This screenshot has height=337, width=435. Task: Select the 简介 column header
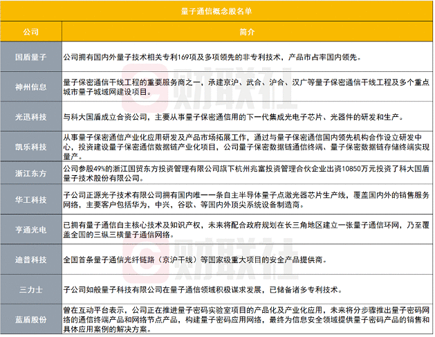pyautogui.click(x=247, y=32)
